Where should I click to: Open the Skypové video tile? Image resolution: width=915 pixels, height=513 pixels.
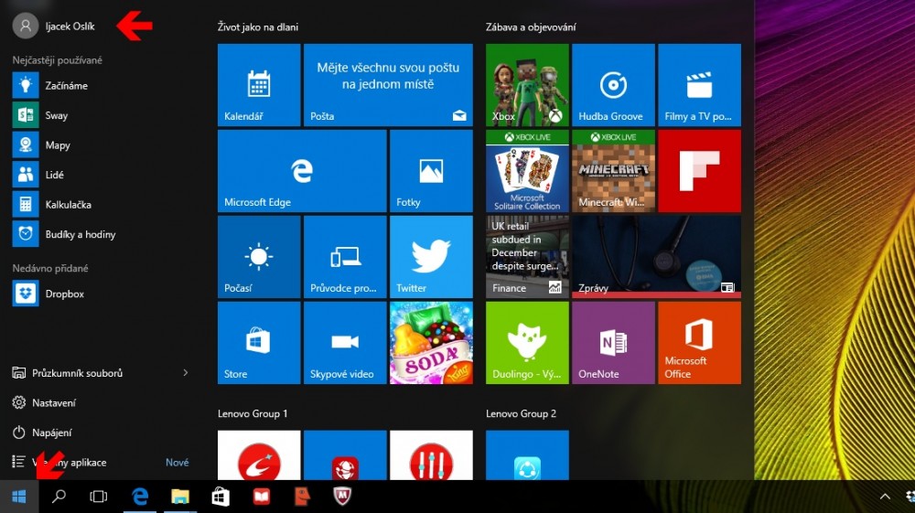tap(344, 343)
